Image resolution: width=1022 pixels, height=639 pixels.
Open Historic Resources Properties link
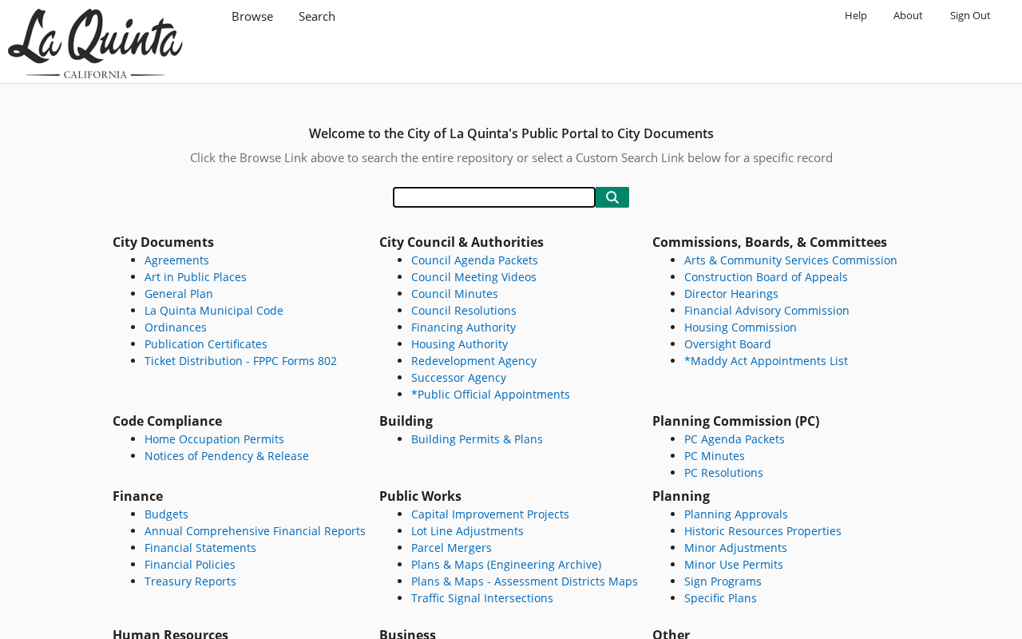pyautogui.click(x=763, y=531)
